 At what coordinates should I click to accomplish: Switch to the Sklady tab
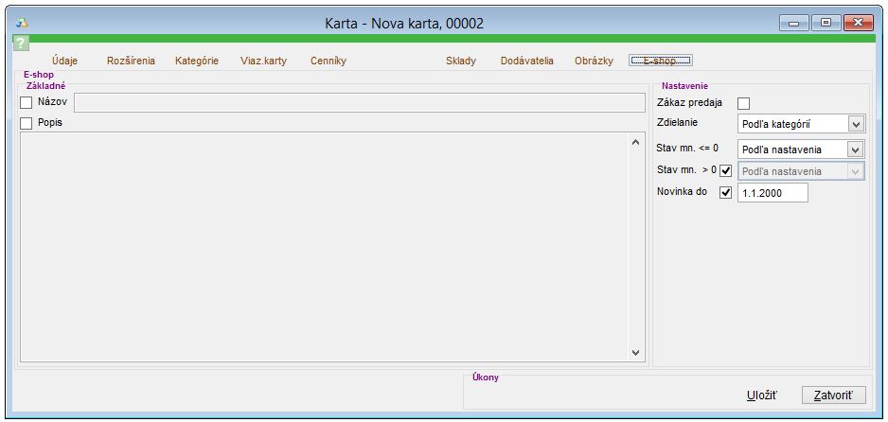pyautogui.click(x=461, y=62)
